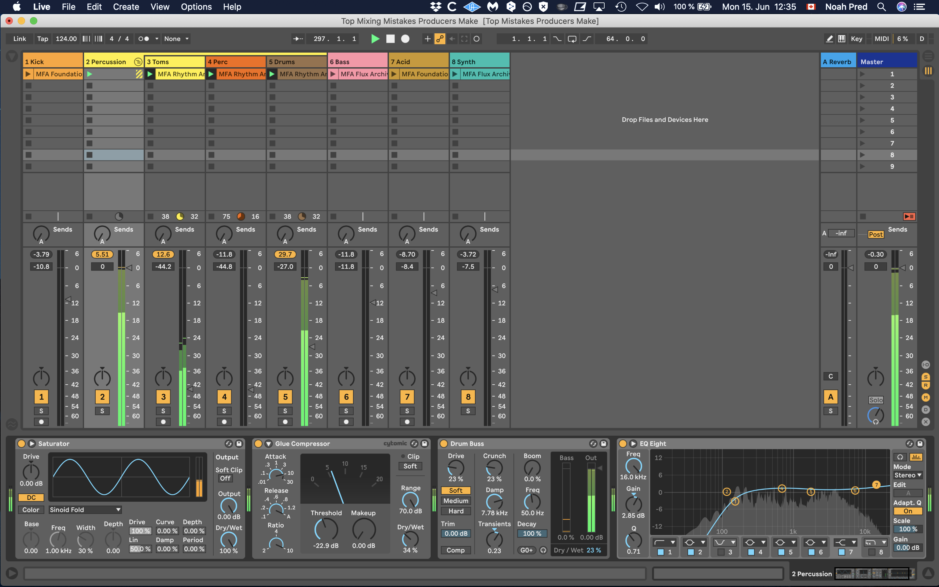Toggle the Loop switch in transport
This screenshot has height=587, width=939.
click(572, 39)
